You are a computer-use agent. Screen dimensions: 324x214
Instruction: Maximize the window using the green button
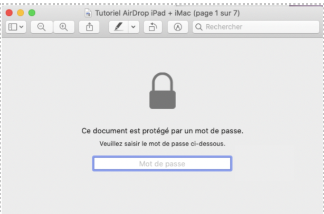coord(32,13)
